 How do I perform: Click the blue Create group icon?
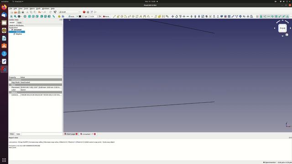click(x=63, y=16)
